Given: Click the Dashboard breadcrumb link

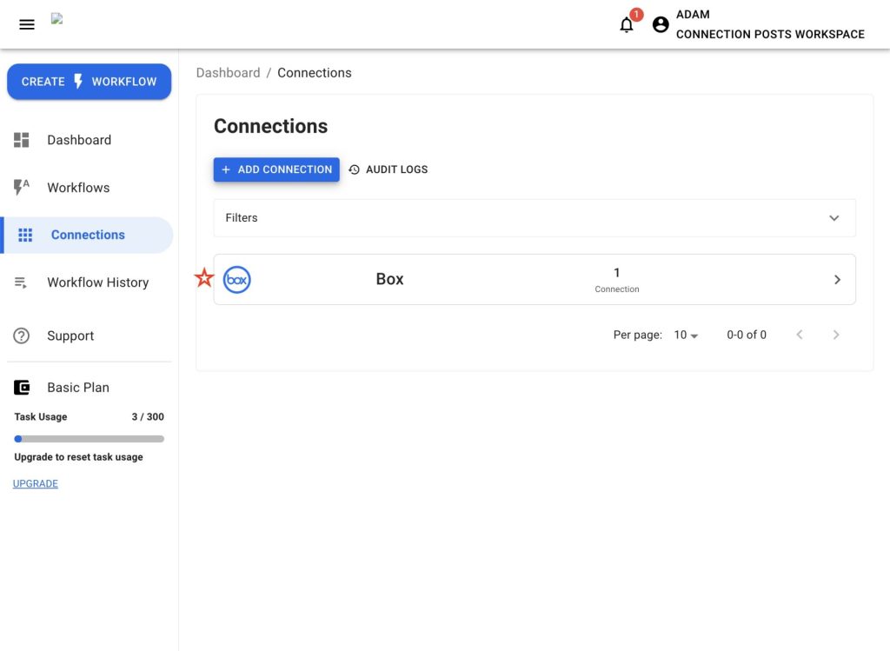Looking at the screenshot, I should pos(229,73).
